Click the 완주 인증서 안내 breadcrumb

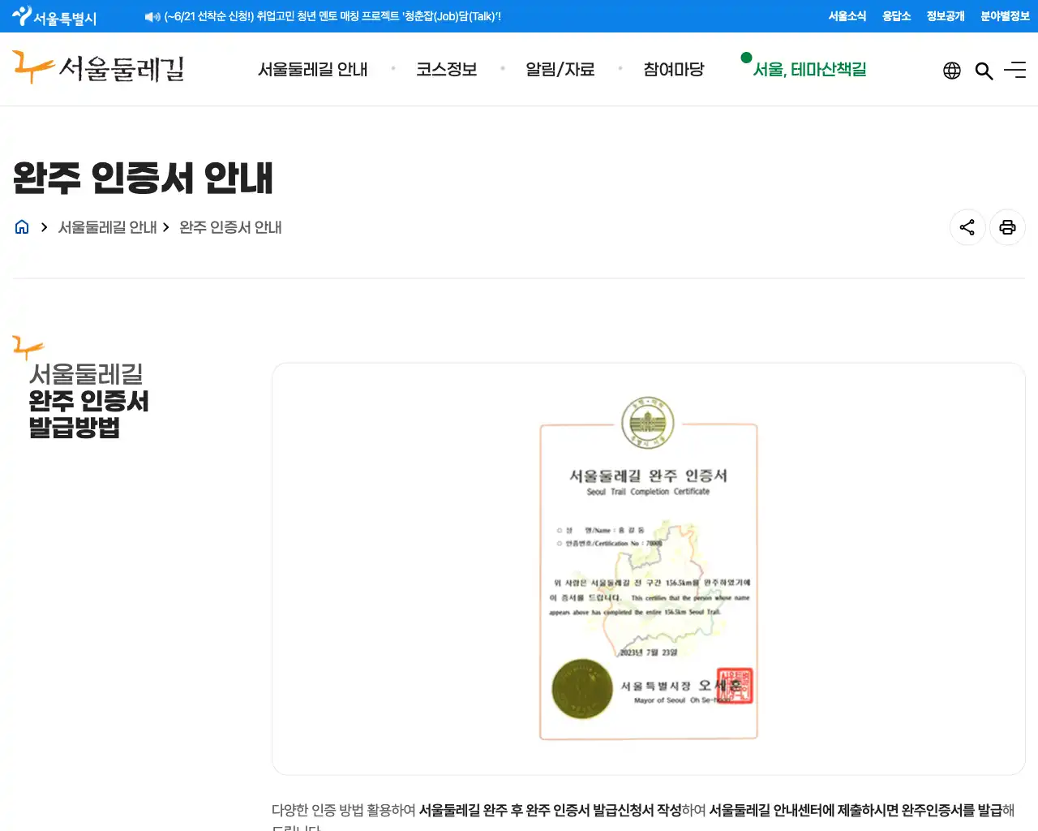pos(230,227)
